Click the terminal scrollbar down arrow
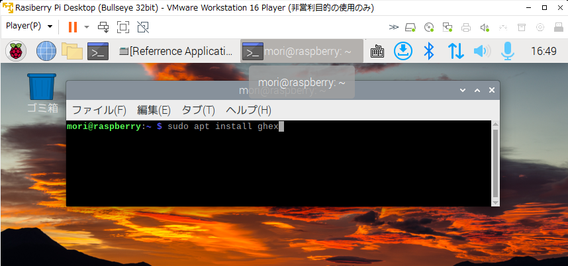 pos(496,202)
